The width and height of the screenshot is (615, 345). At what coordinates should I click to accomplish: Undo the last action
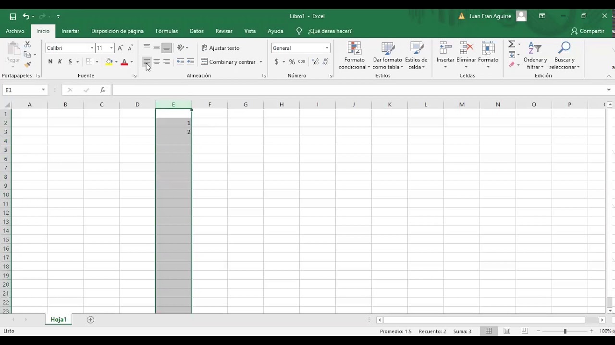point(26,16)
